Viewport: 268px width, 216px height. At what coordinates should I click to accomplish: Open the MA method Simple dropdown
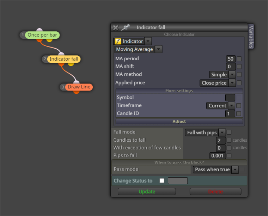click(x=223, y=74)
